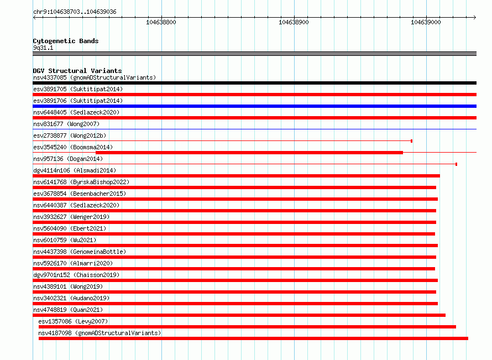Click the 9q31.1 band label

(43, 48)
